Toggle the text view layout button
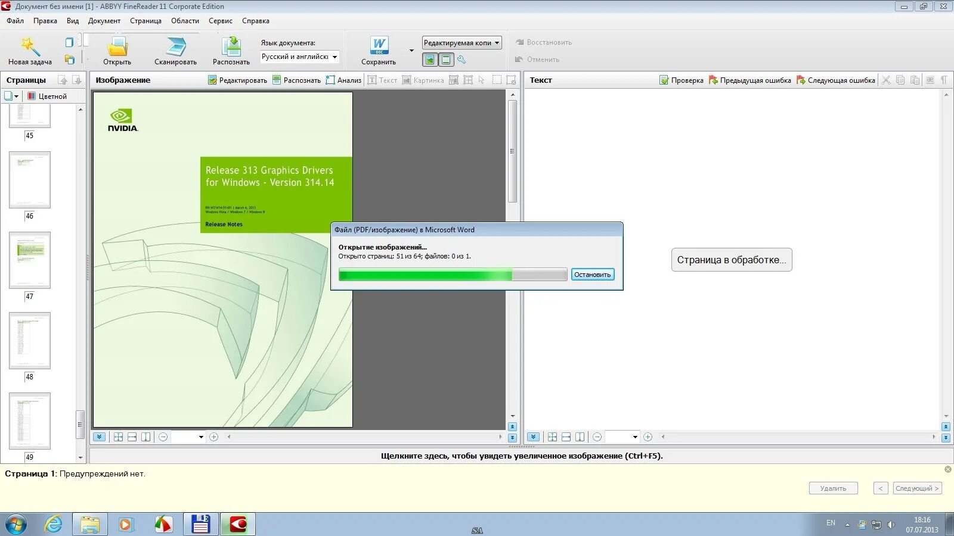954x536 pixels. point(446,60)
